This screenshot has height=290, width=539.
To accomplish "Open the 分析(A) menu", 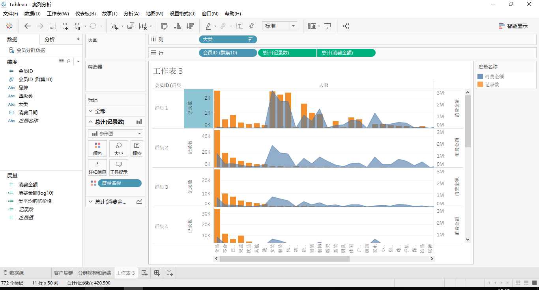I will click(131, 14).
